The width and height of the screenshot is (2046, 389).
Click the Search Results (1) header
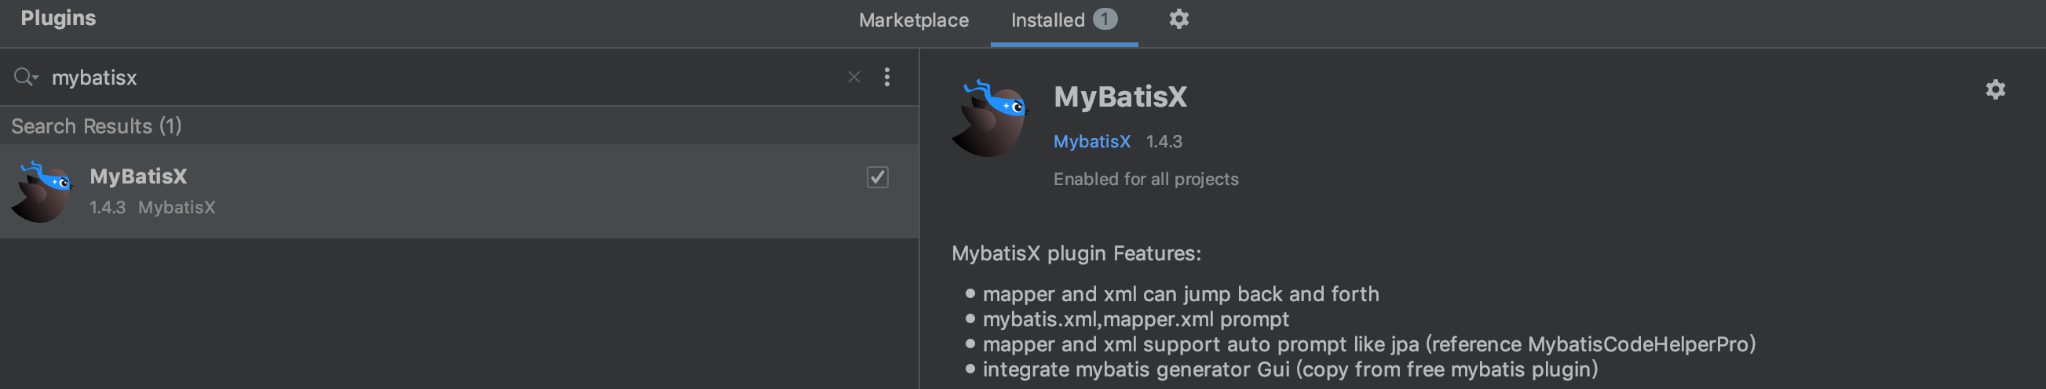click(96, 126)
